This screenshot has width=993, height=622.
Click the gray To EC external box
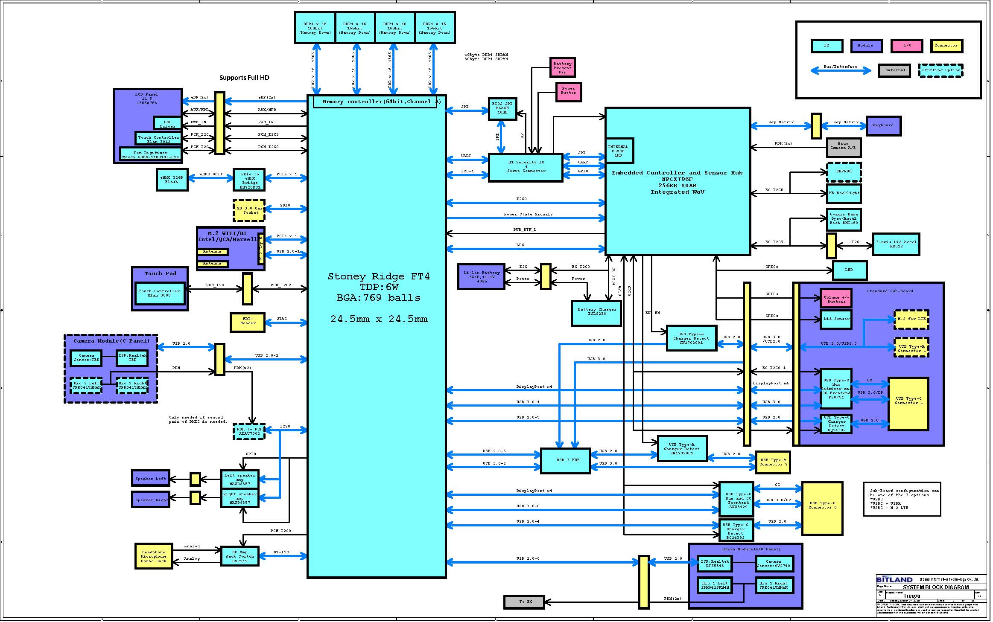point(525,602)
